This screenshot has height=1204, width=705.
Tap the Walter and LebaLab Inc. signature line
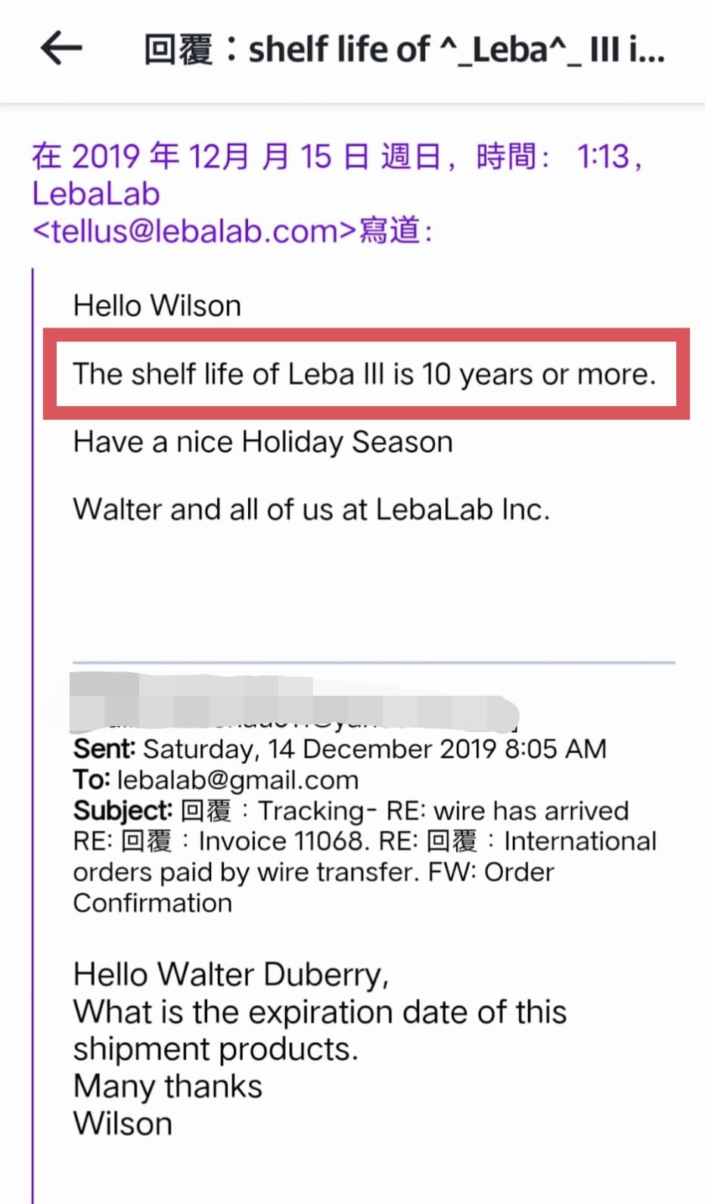point(312,509)
